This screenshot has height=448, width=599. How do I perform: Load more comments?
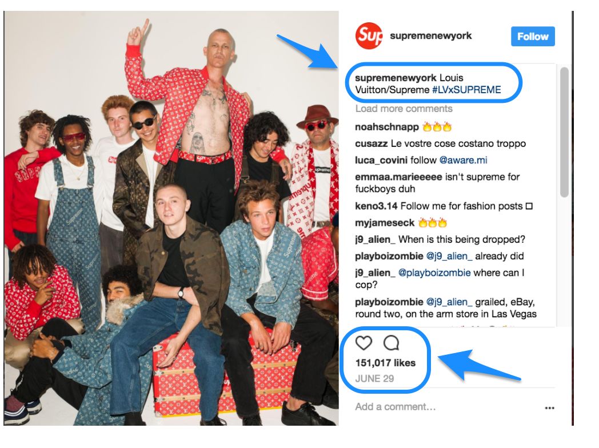(404, 109)
